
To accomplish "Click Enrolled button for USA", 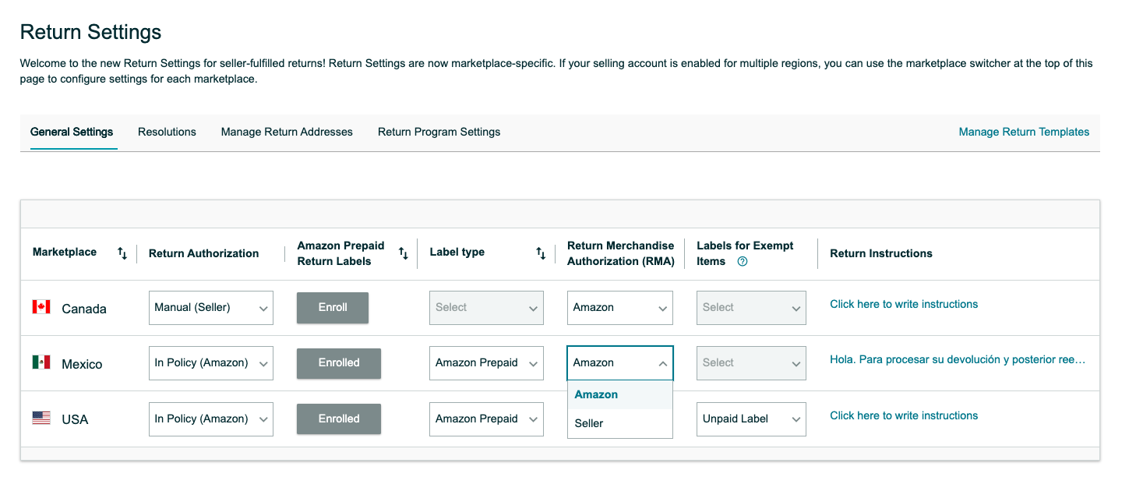I will (x=339, y=419).
